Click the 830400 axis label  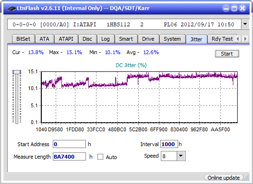[179, 129]
